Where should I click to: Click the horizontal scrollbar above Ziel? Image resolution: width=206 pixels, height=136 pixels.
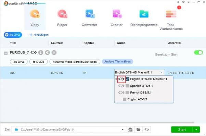point(97,123)
